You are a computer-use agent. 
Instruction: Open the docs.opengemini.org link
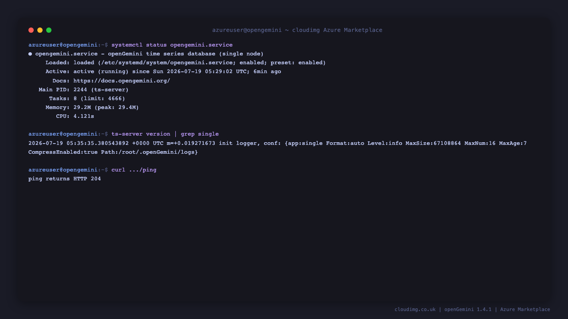122,81
